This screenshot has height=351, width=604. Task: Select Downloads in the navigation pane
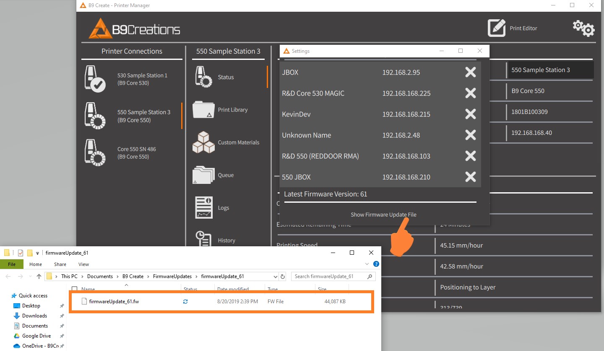tap(34, 316)
